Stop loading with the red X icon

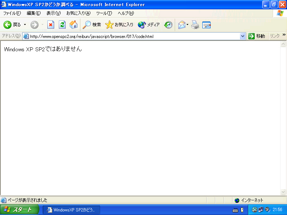(x=51, y=25)
